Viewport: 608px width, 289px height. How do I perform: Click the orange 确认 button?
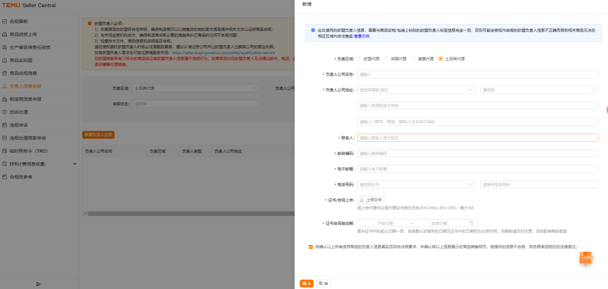coord(306,283)
